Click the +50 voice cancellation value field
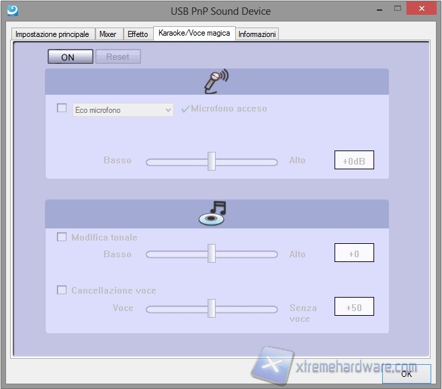 tap(353, 307)
